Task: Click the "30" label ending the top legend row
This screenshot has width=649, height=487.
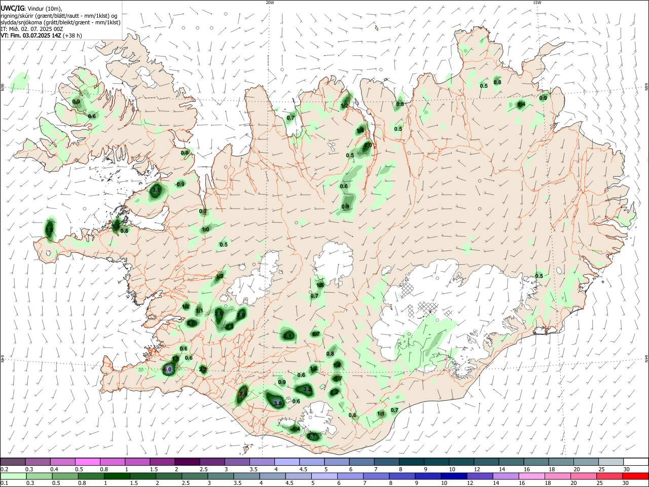Action: [627, 469]
